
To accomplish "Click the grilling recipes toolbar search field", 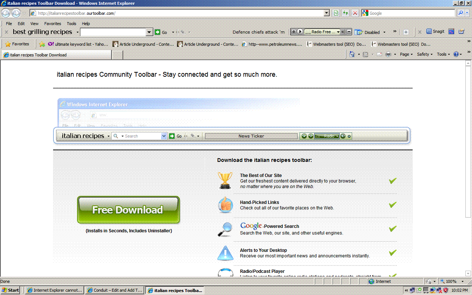I will click(x=113, y=32).
